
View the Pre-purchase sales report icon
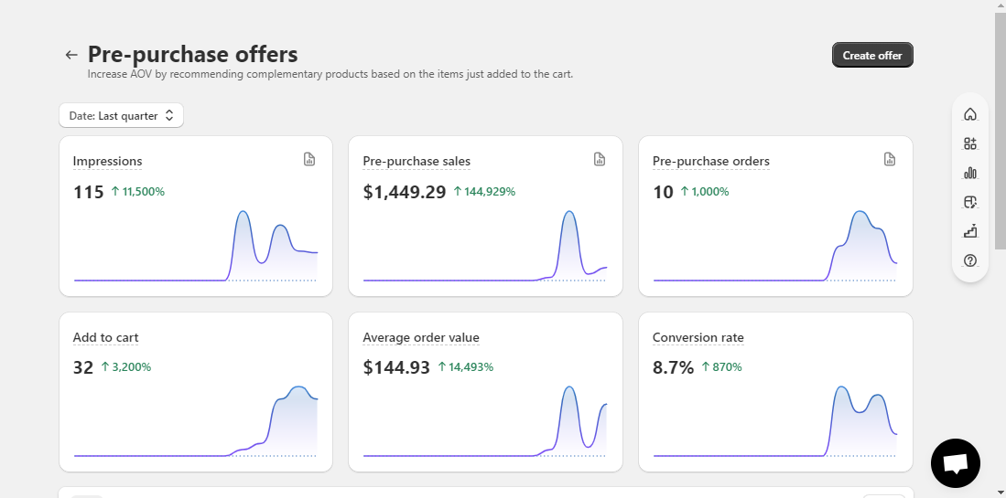tap(600, 159)
